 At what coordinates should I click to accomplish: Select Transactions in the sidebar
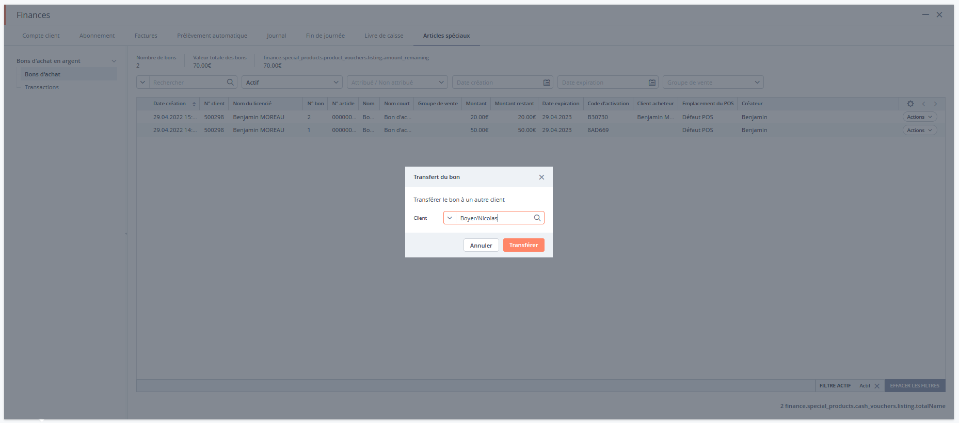42,87
